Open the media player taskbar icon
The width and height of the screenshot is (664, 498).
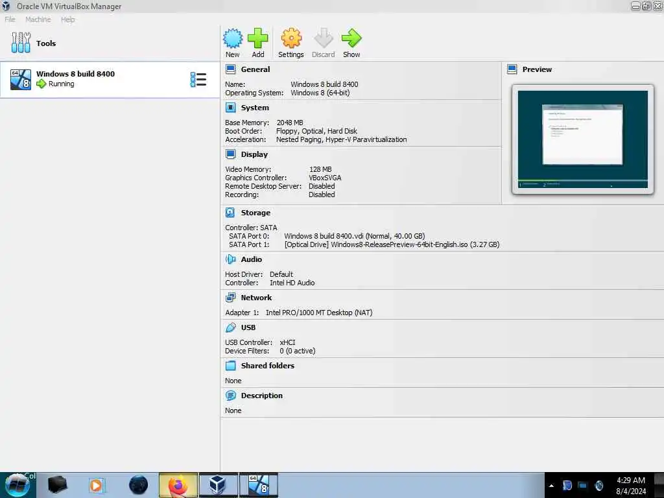[97, 485]
